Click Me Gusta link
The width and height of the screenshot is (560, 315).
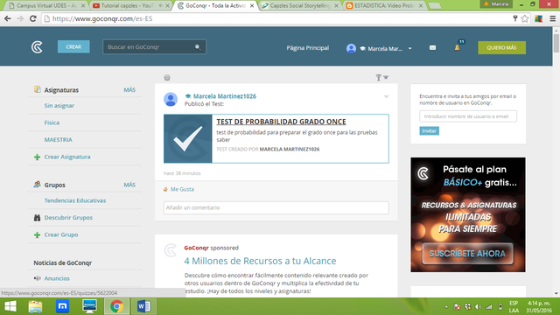click(182, 189)
